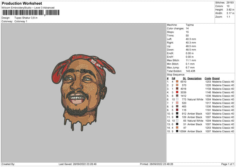The image size is (236, 167).
Task: Click the red swatch beside 3039 stitches
Action: click(x=177, y=92)
